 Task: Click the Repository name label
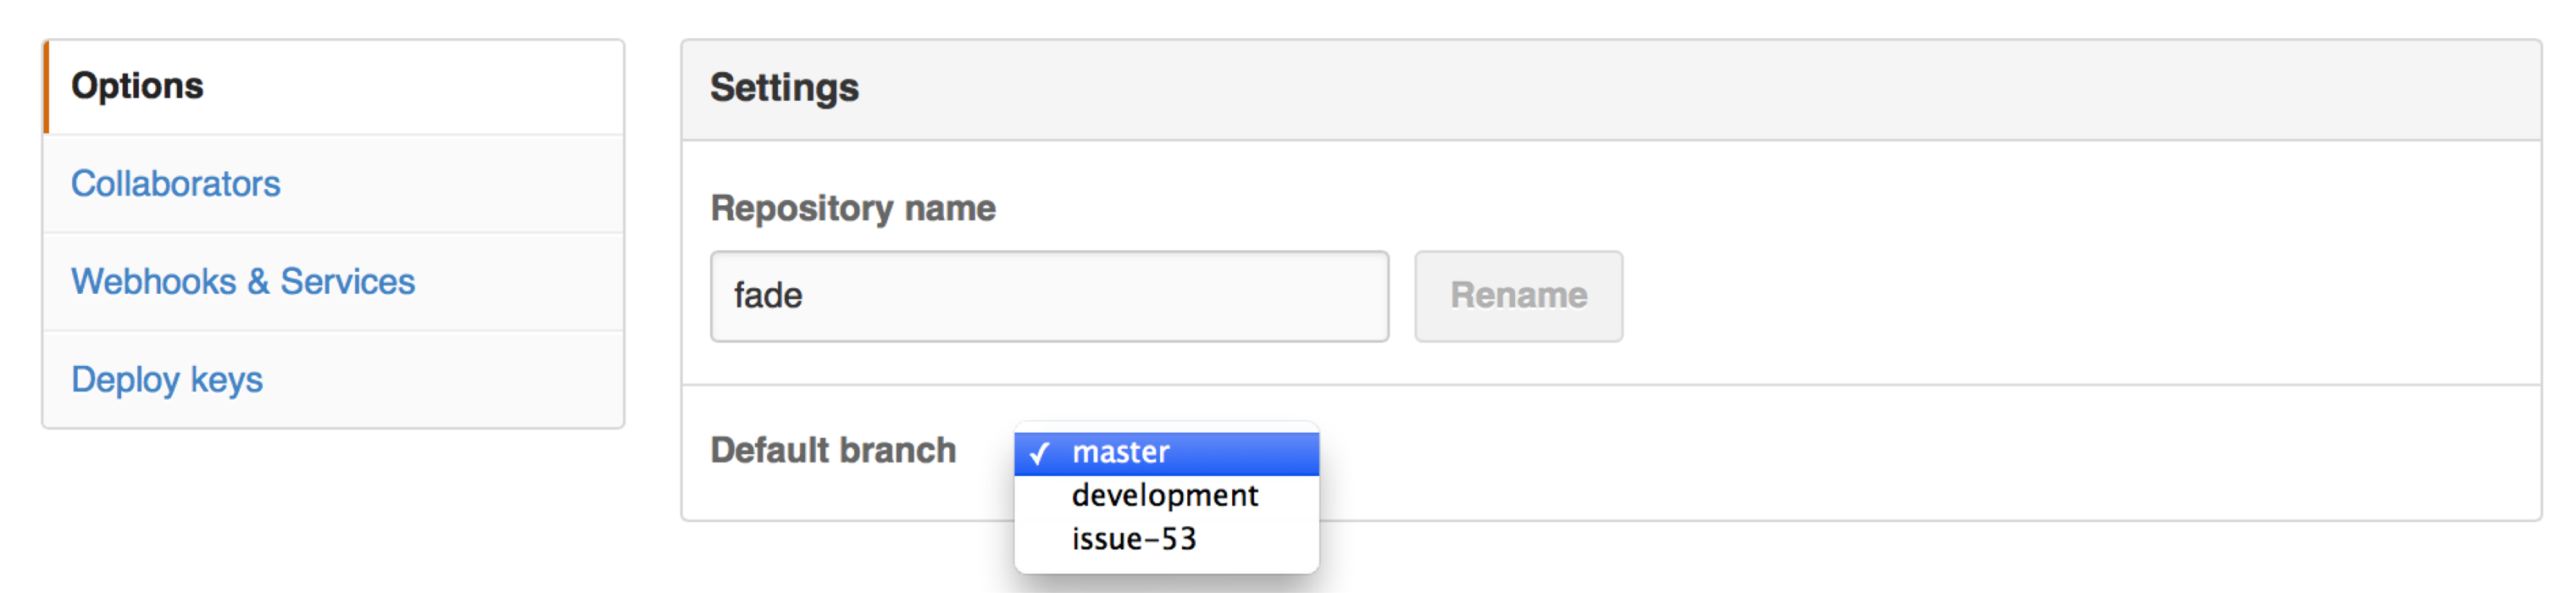pos(852,208)
